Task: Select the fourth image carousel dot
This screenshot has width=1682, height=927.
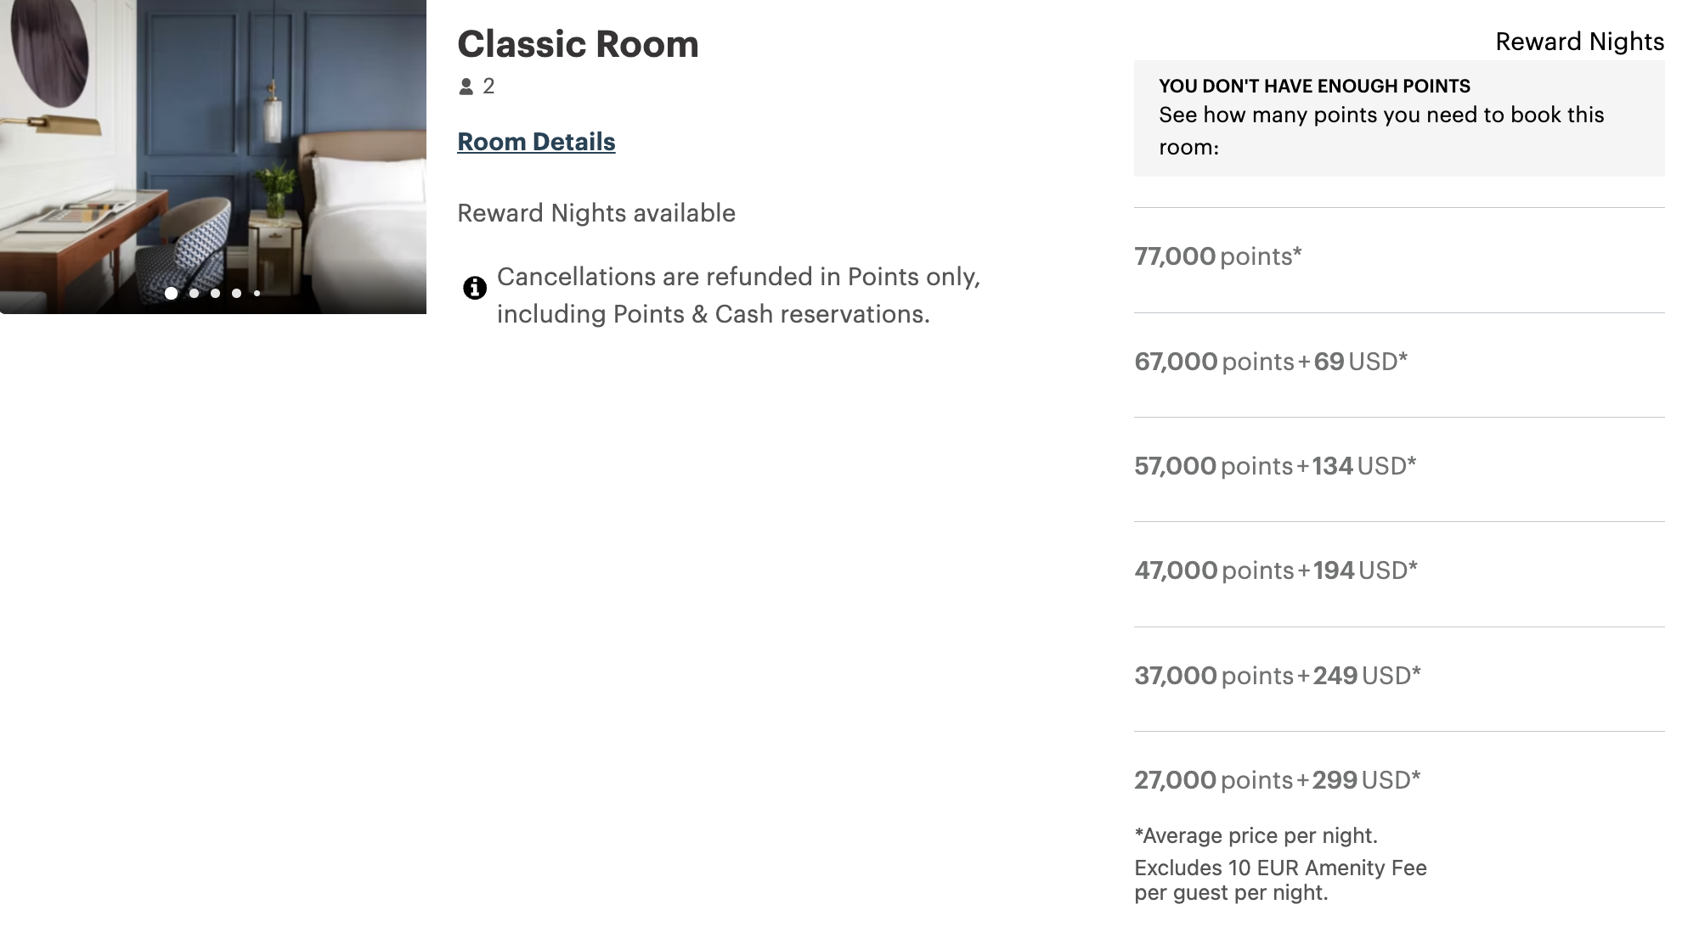Action: 236,293
